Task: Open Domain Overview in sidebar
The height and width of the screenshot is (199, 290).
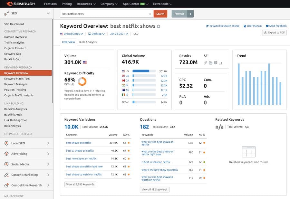Action: (15, 37)
